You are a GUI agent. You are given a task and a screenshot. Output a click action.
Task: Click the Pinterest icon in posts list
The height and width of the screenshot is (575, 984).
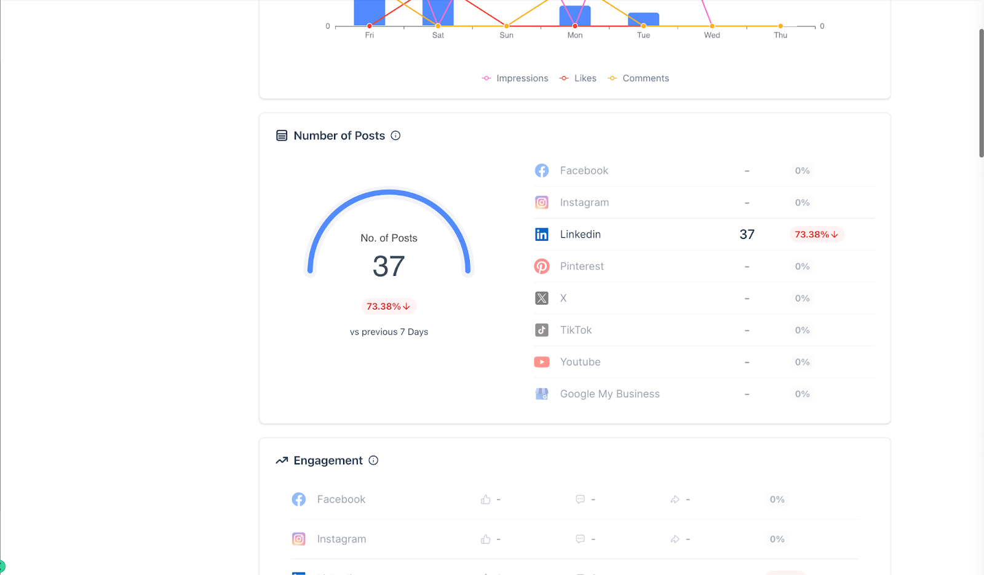click(542, 267)
